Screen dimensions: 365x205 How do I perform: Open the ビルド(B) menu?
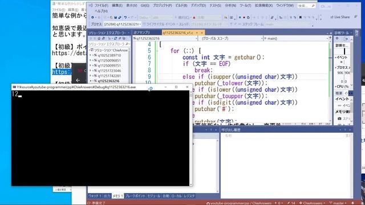coord(181,6)
